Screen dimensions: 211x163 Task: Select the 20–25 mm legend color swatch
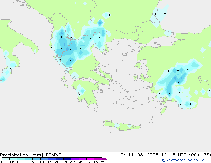pyautogui.click(x=59, y=159)
